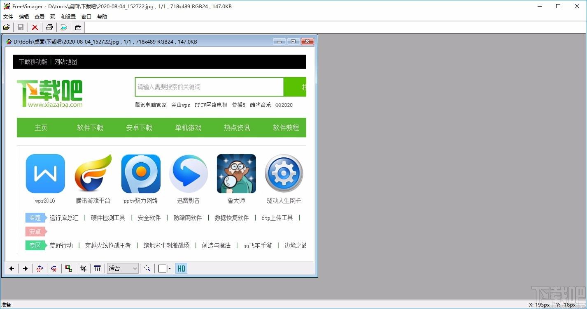Minimize the inner image document window
Viewport: 587px width, 309px height.
coord(279,42)
